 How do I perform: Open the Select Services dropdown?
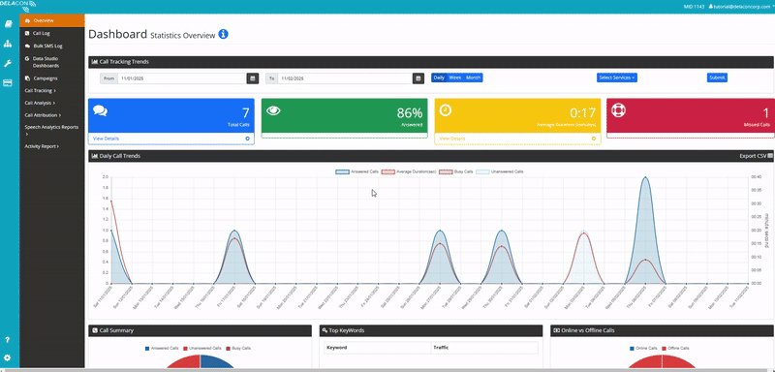tap(617, 77)
